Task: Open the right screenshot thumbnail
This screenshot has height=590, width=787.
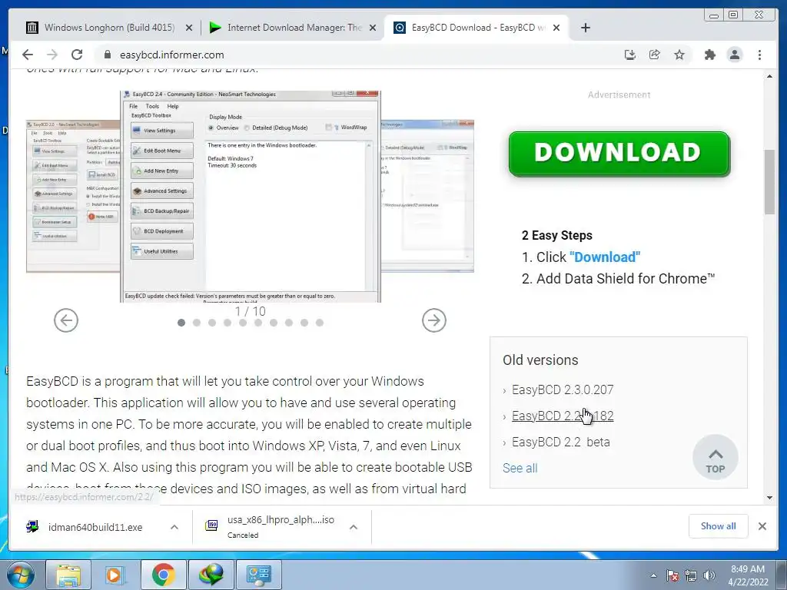Action: click(x=427, y=196)
